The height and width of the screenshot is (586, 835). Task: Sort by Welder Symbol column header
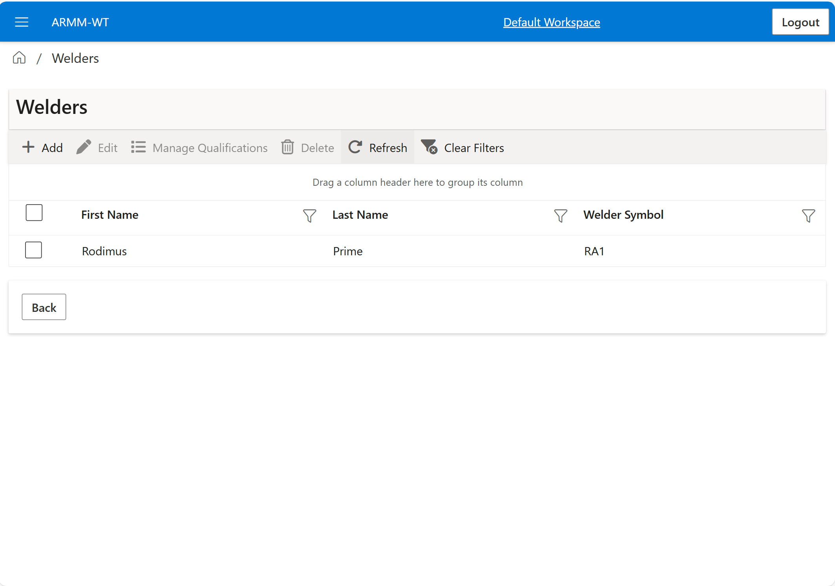click(x=623, y=215)
